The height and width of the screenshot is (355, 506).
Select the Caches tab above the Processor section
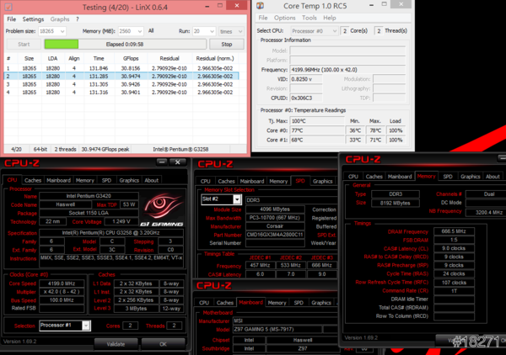coord(32,180)
